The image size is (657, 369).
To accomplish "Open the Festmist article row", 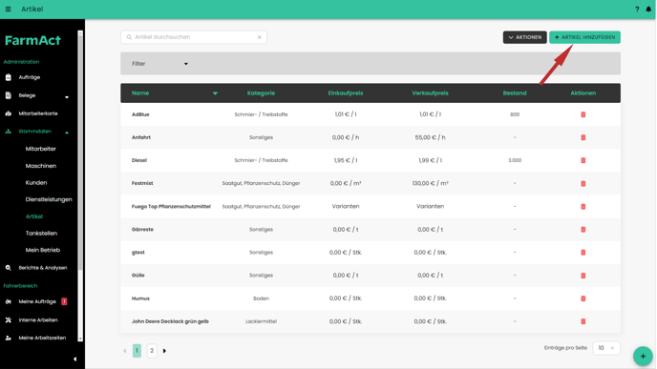I will 371,183.
